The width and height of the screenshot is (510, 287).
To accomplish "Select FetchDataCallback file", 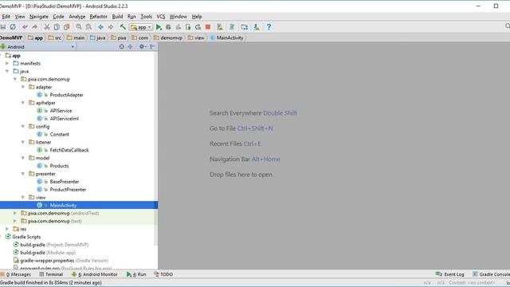I will [x=69, y=151].
